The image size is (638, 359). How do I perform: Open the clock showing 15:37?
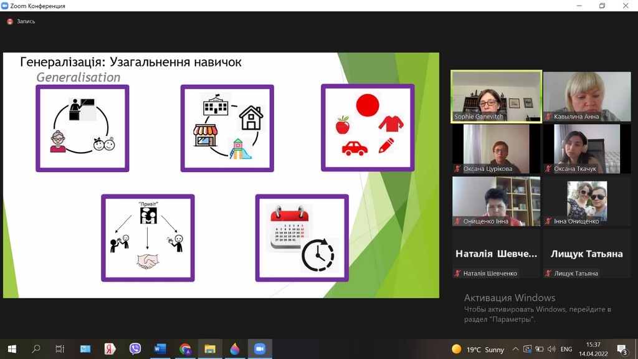[x=593, y=349]
